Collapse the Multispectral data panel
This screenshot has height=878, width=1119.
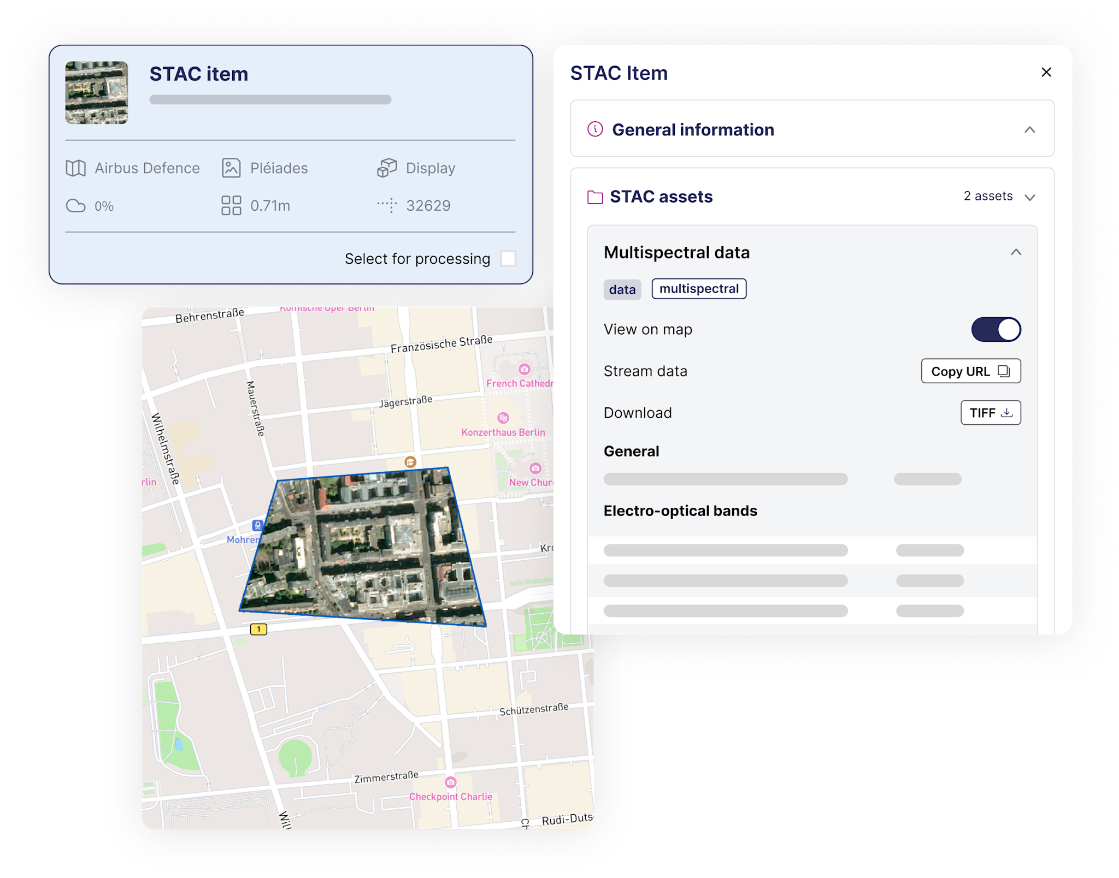click(x=1016, y=252)
